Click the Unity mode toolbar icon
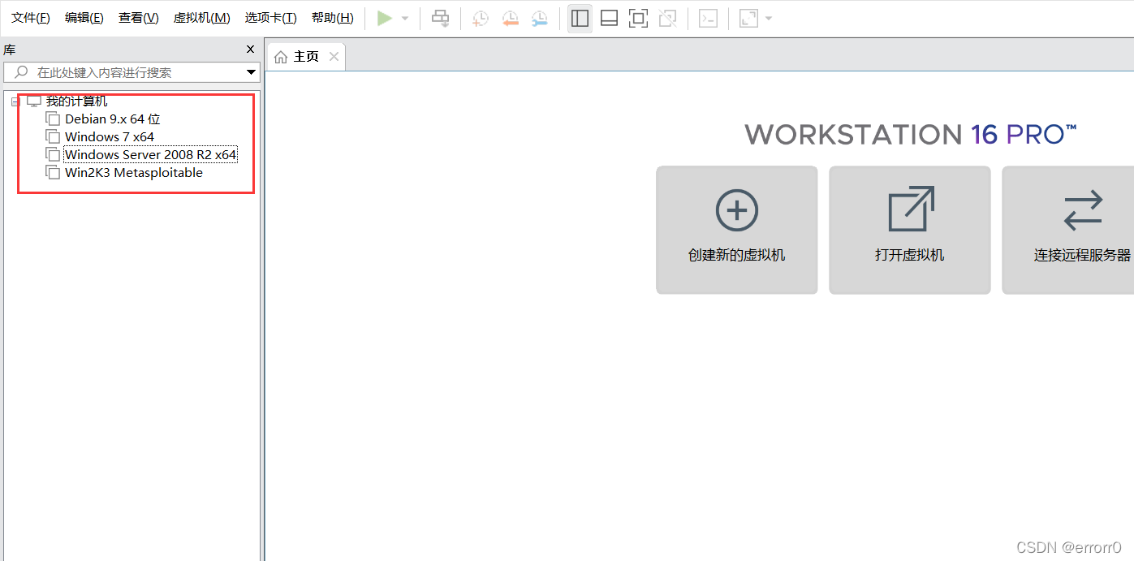The image size is (1134, 561). coord(667,18)
